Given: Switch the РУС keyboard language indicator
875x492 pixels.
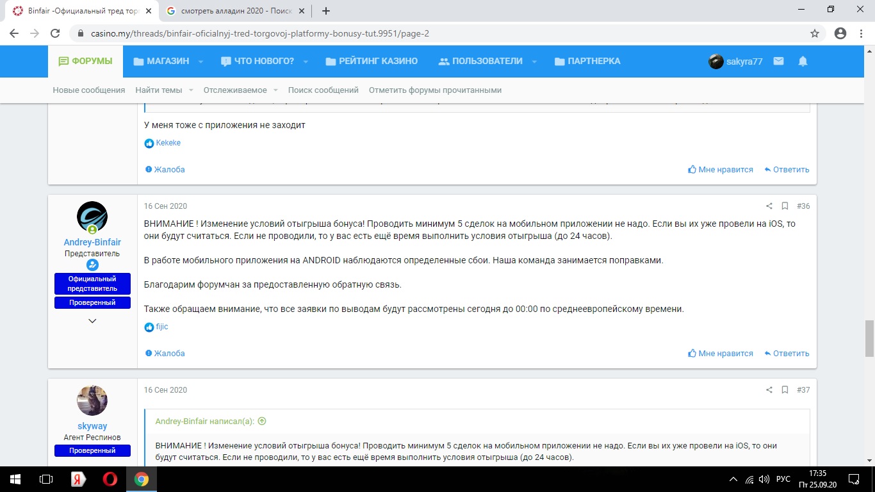Looking at the screenshot, I should tap(783, 479).
